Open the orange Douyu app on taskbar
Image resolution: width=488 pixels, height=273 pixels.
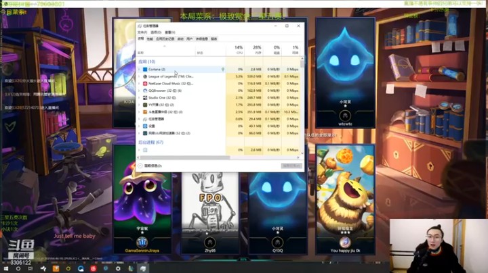(x=56, y=269)
